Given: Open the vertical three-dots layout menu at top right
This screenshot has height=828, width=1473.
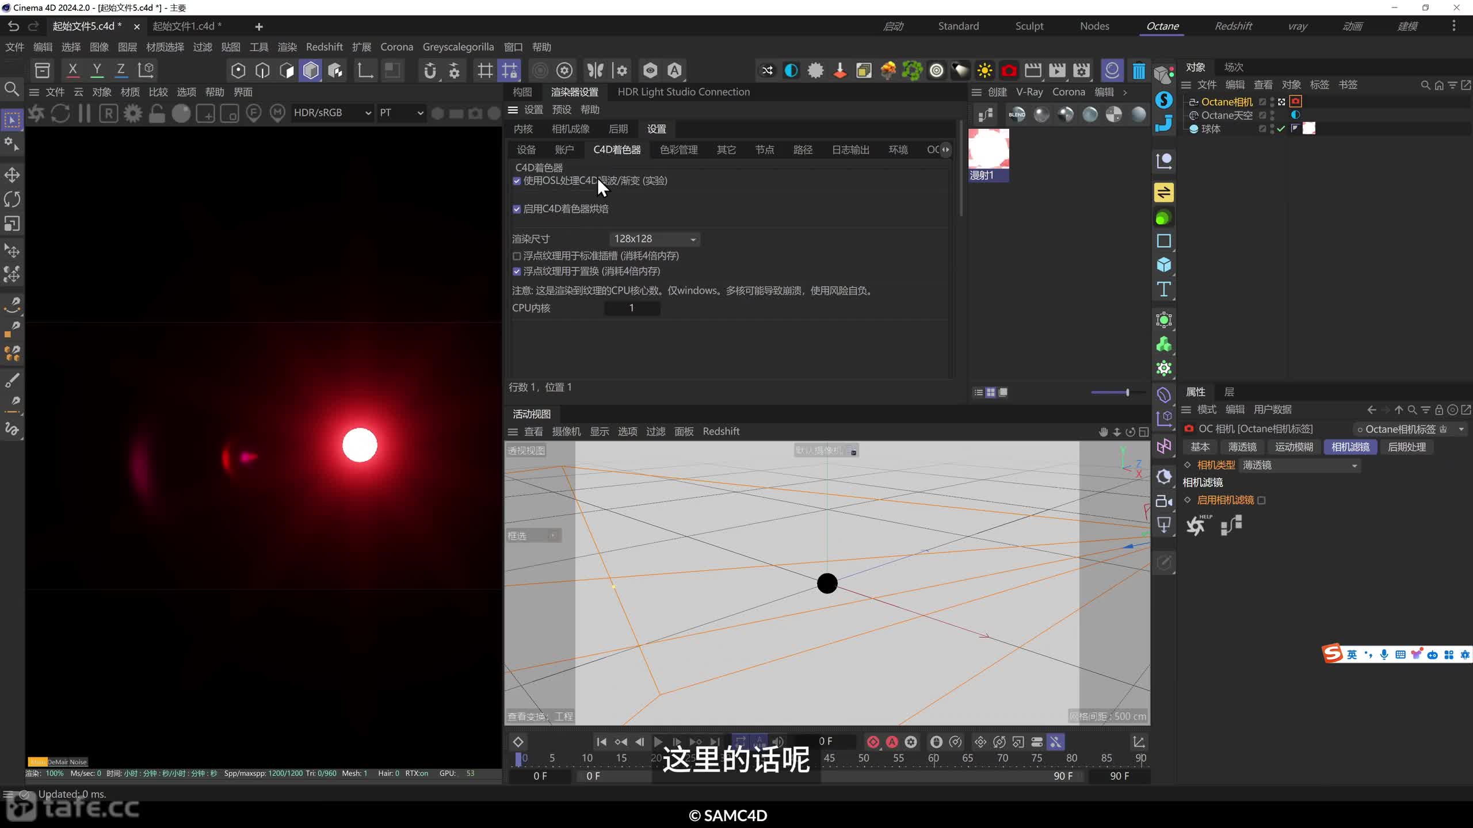Looking at the screenshot, I should point(1453,26).
